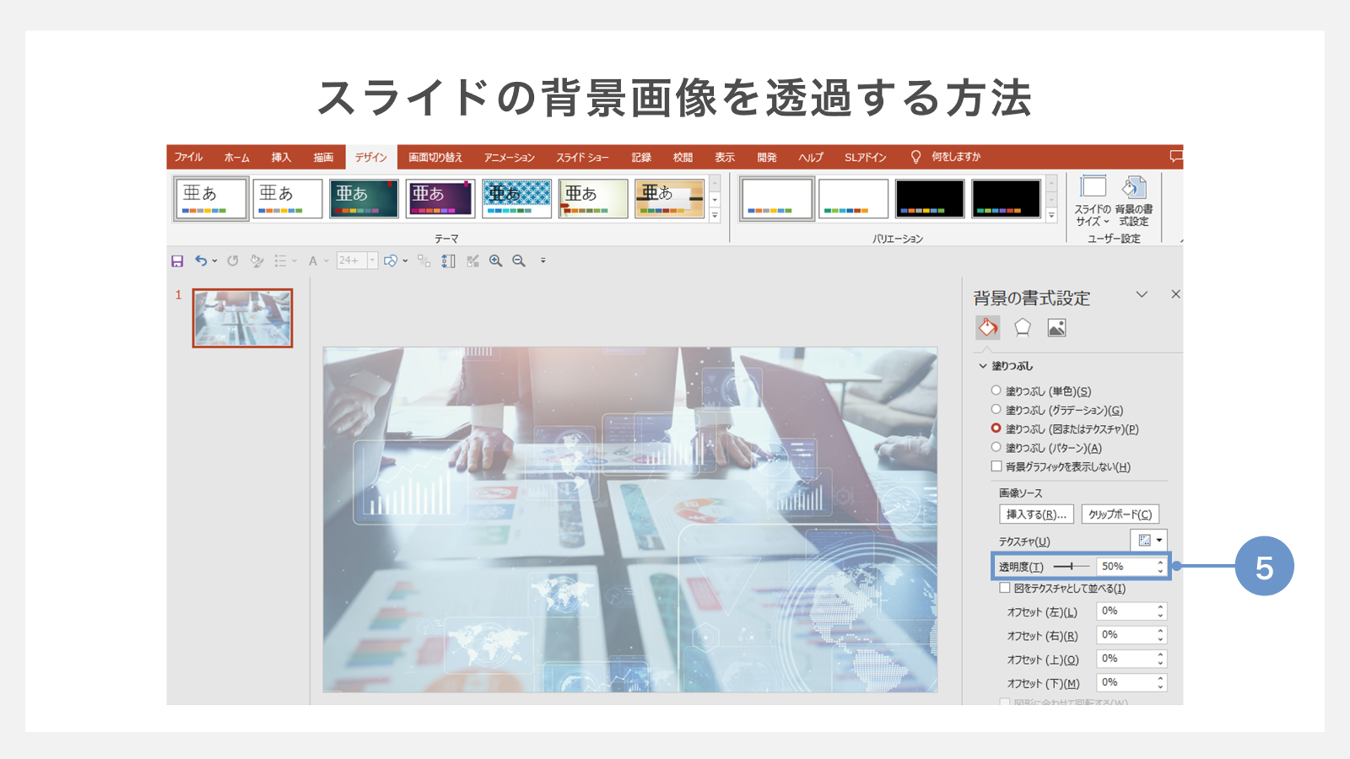Click the Zoom In magnifier icon
Image resolution: width=1350 pixels, height=759 pixels.
(495, 260)
